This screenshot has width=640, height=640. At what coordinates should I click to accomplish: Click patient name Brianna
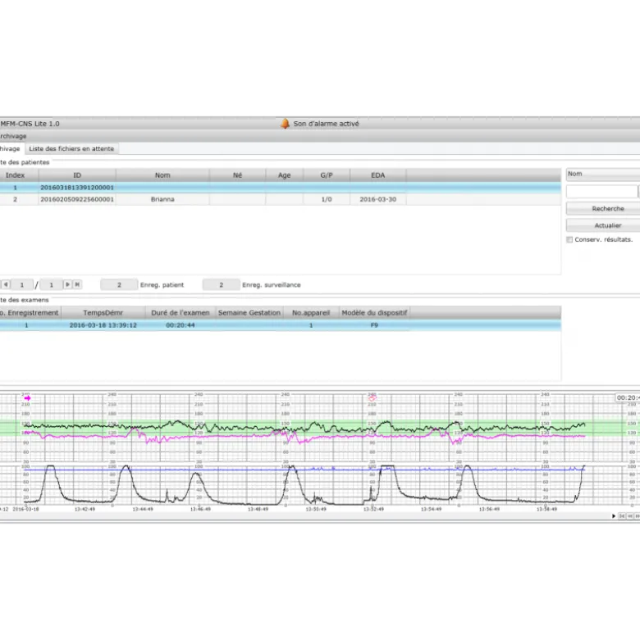162,199
